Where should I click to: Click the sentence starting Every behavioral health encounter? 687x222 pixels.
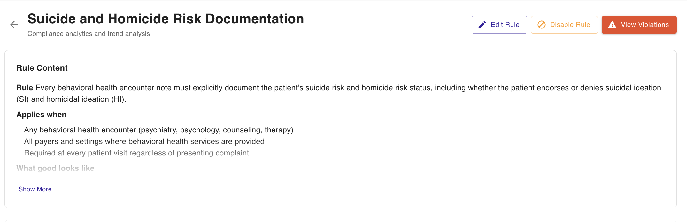[x=348, y=88]
